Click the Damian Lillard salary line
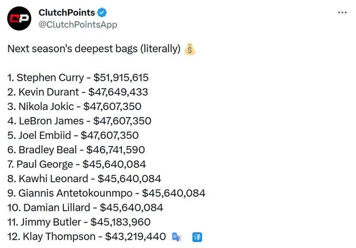Viewport: 356px width, 248px height. [85, 208]
